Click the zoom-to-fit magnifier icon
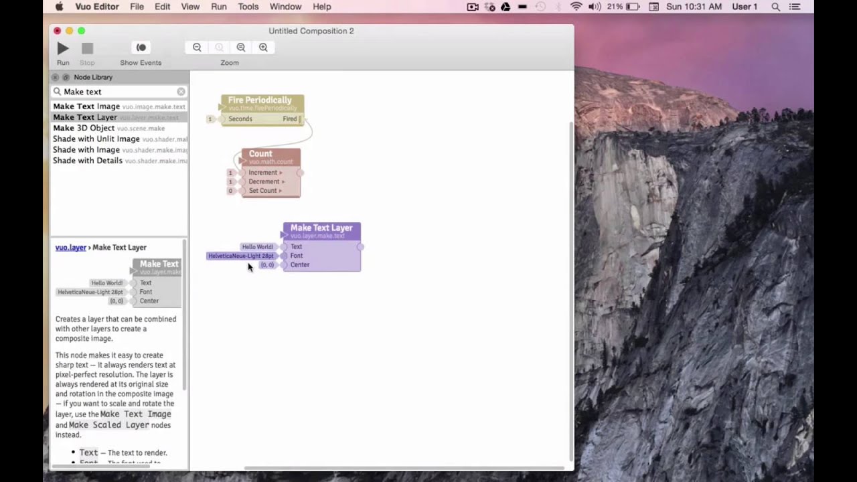 pos(241,48)
